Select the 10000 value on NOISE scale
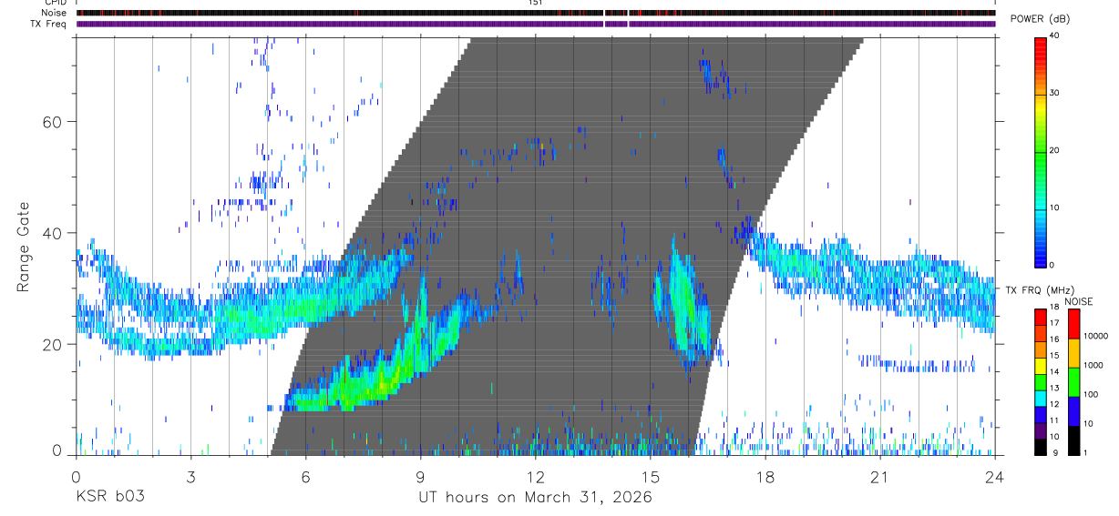This screenshot has width=1119, height=516. (x=1094, y=336)
